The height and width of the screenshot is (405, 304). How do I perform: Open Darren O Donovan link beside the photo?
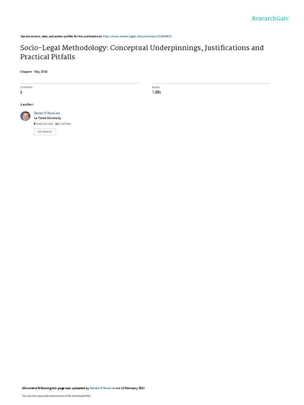tap(47, 113)
